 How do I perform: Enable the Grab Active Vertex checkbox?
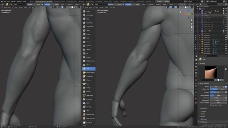click(x=211, y=105)
